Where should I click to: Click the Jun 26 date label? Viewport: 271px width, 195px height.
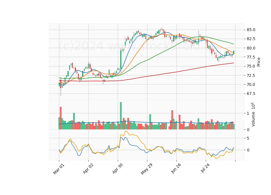tap(176, 168)
